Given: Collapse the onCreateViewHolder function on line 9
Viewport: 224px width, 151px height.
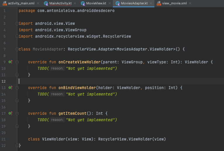Looking at the screenshot, I should (17, 62).
